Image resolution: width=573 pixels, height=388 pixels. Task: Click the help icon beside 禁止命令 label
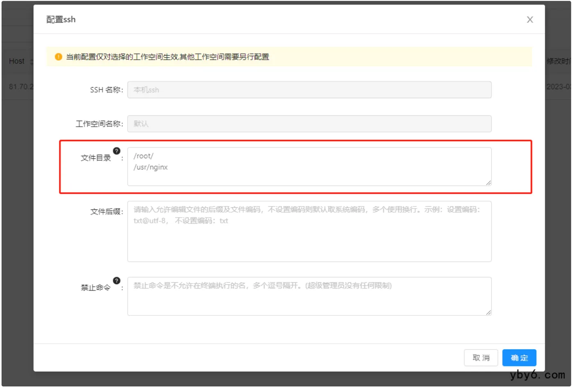tap(117, 280)
